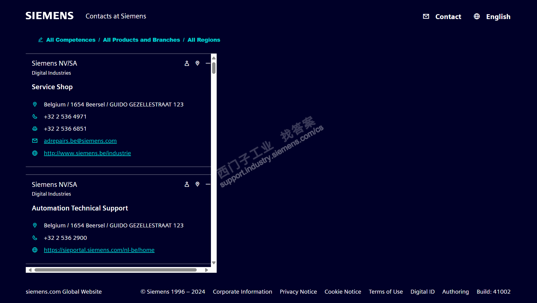Click mail icon beside adrepairs.be@siemens.com
Image resolution: width=537 pixels, height=303 pixels.
pos(35,141)
